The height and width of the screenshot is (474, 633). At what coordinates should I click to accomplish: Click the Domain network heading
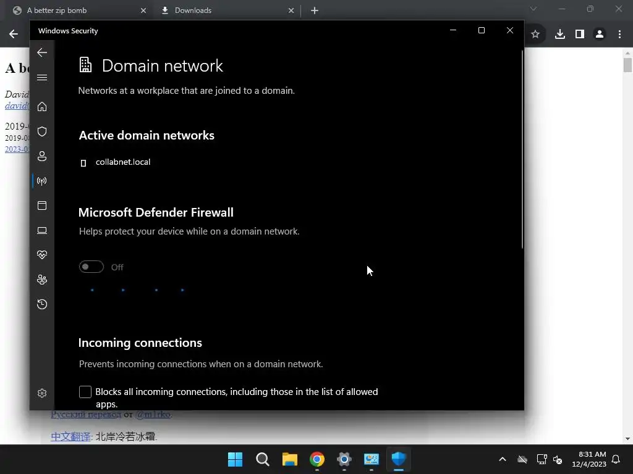(163, 65)
